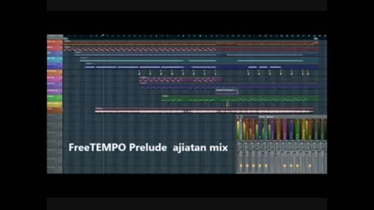Image resolution: width=374 pixels, height=210 pixels.
Task: Select the green mixer channel strip label
Action: [297, 129]
